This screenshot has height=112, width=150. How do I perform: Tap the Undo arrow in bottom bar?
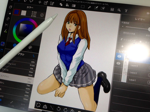[58, 109]
